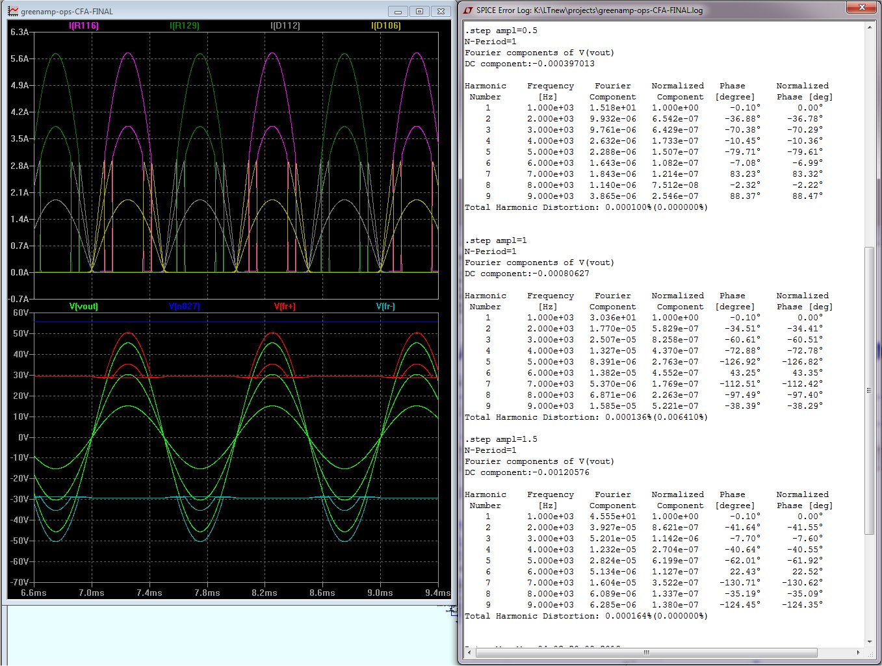The image size is (882, 666).
Task: Close the SPICE Error Log window
Action: click(x=863, y=8)
